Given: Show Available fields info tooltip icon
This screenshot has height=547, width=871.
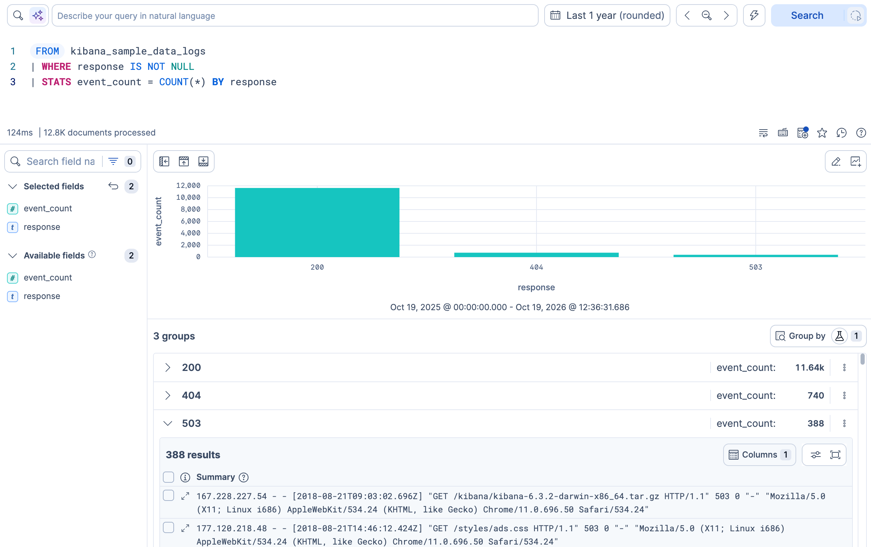Looking at the screenshot, I should [92, 255].
